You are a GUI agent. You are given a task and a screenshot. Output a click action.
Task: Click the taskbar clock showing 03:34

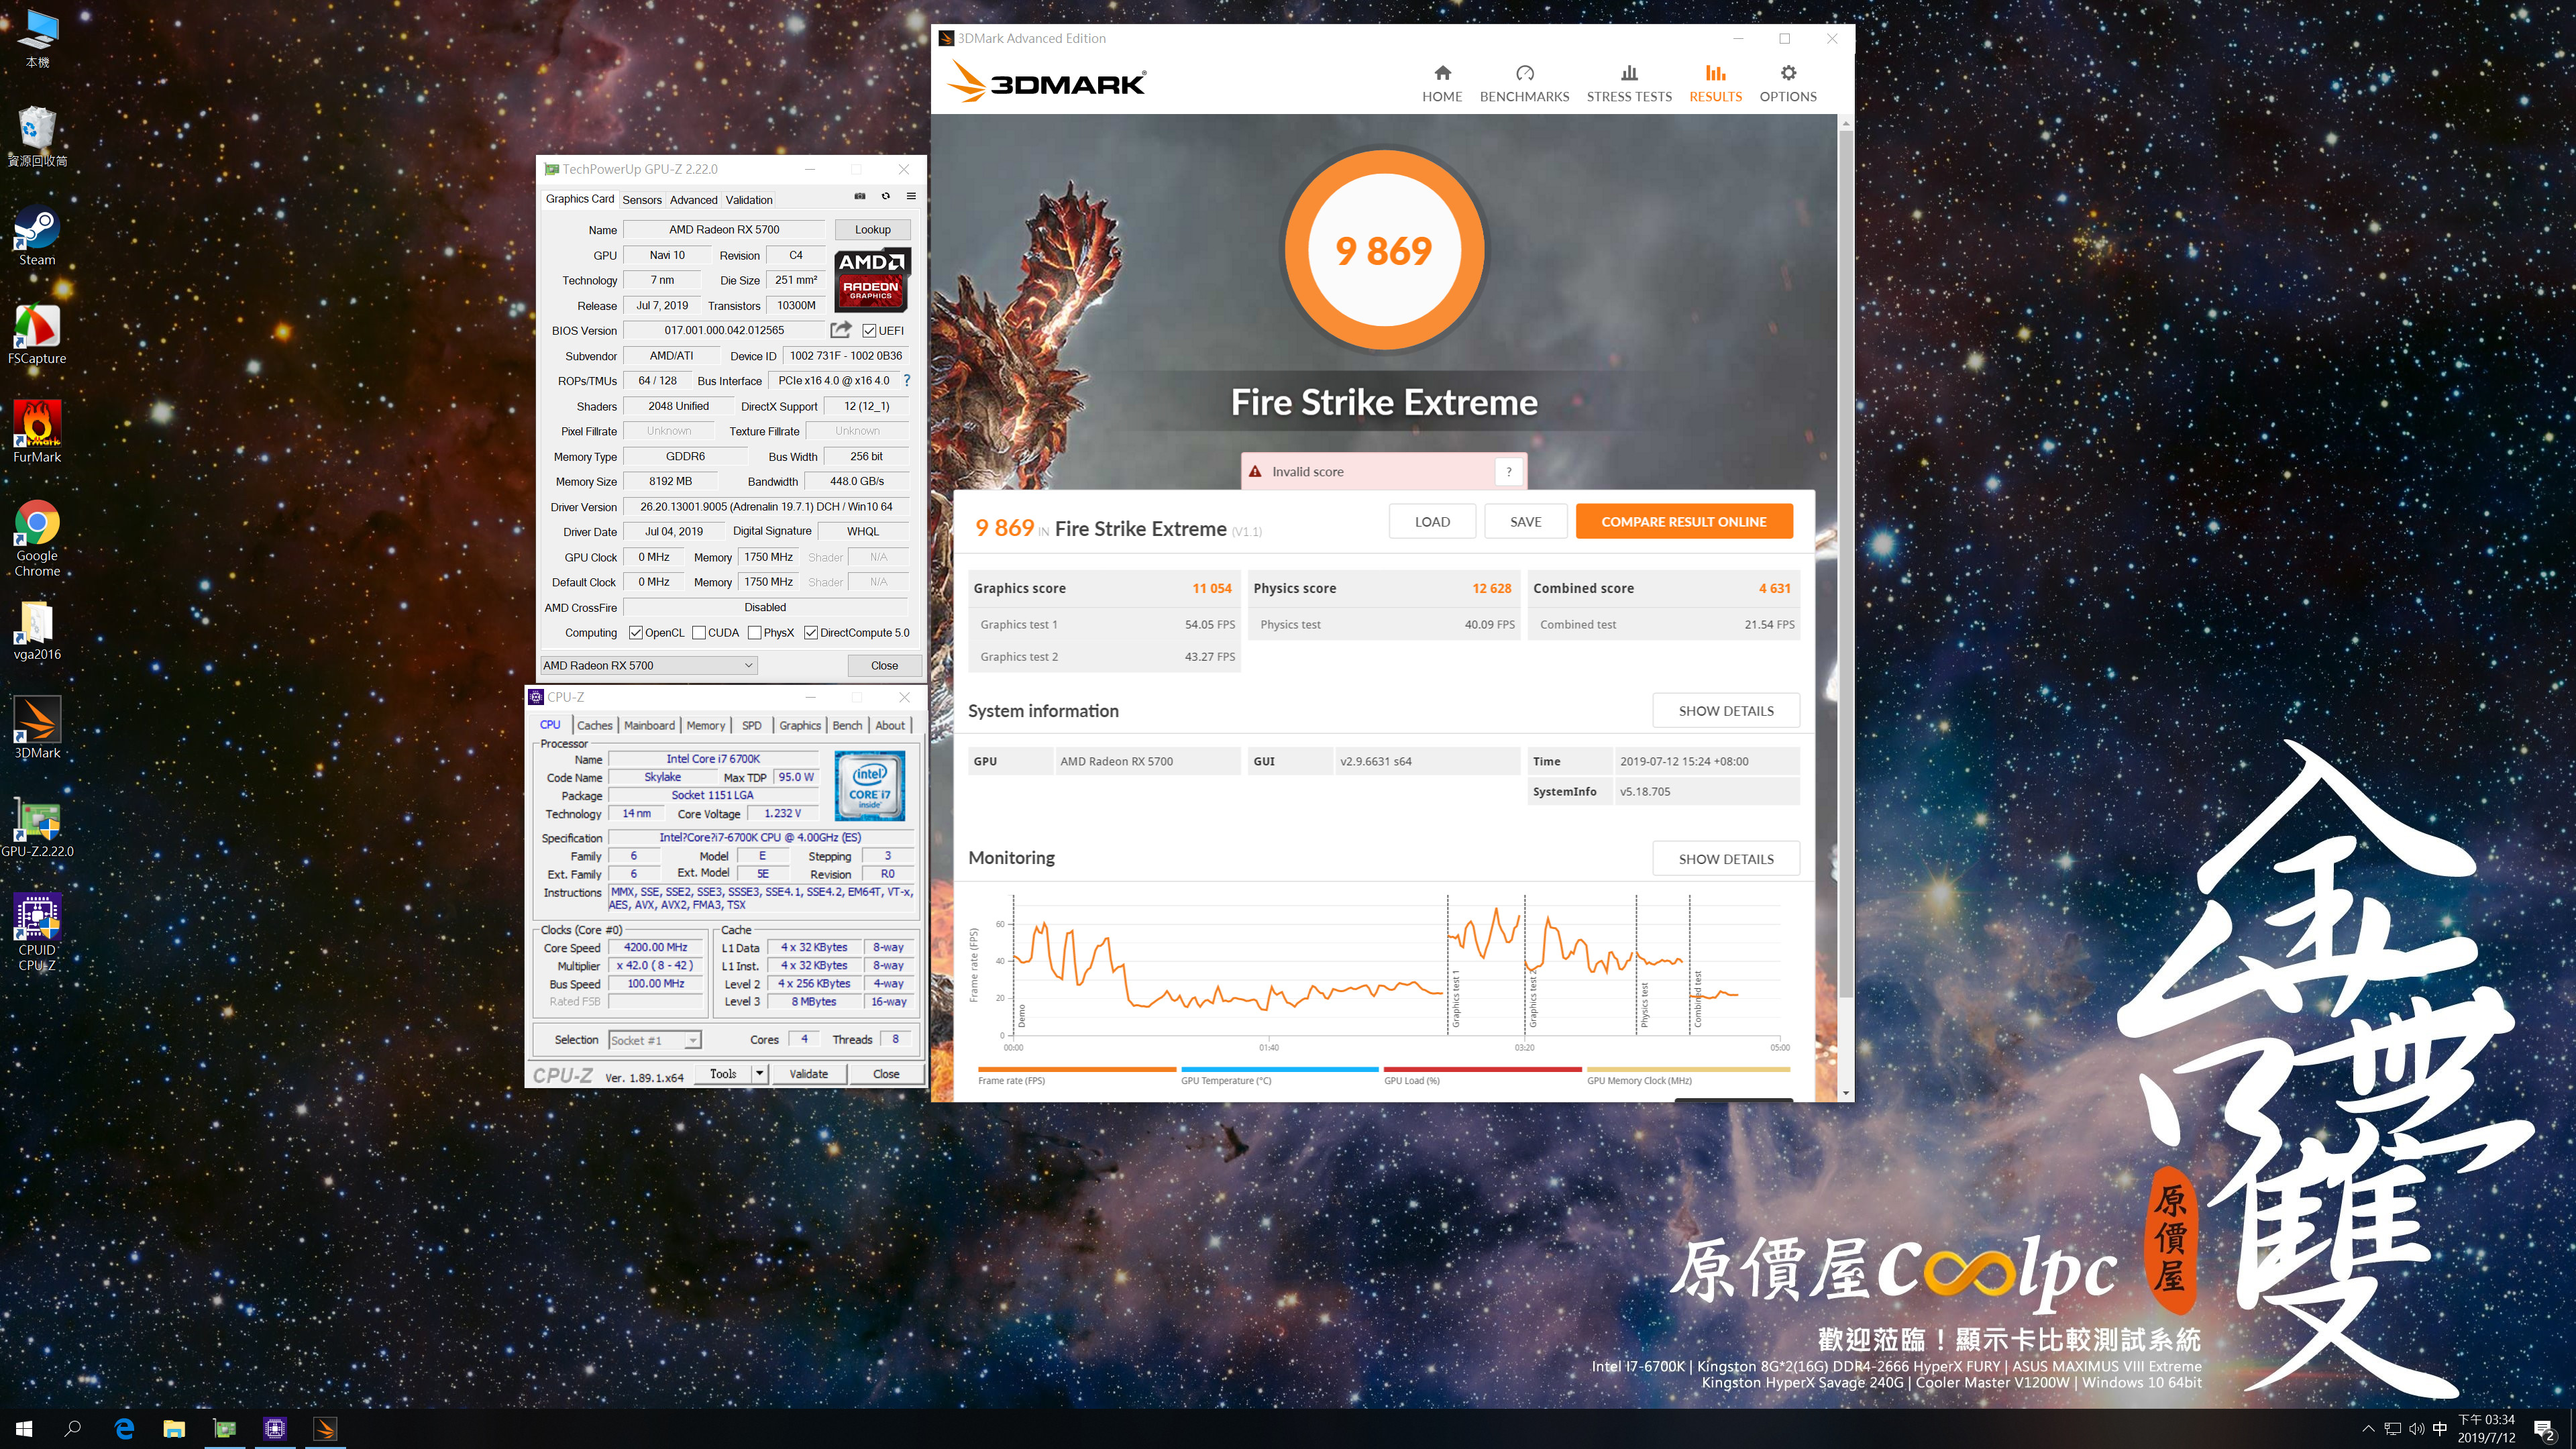2486,1428
